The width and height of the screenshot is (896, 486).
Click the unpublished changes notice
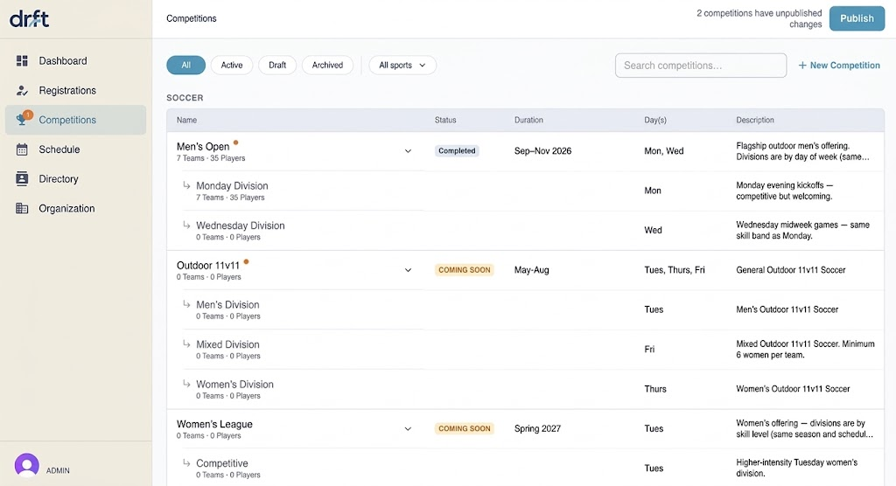click(x=759, y=18)
